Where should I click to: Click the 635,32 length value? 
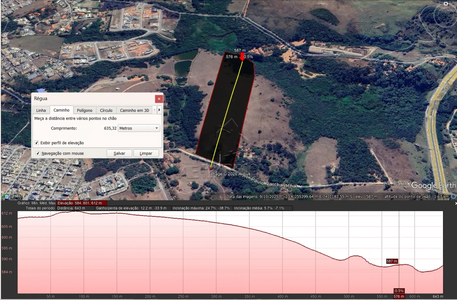point(110,128)
